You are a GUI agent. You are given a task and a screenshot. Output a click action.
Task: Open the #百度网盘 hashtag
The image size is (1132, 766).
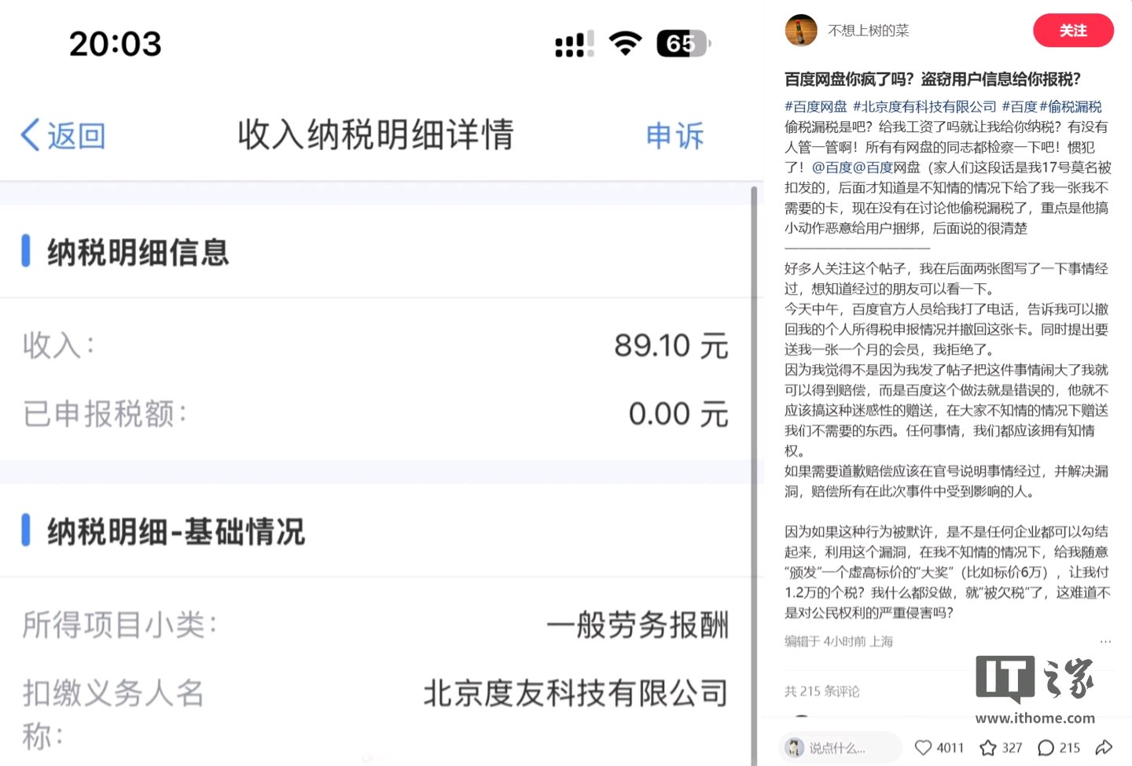pyautogui.click(x=816, y=106)
